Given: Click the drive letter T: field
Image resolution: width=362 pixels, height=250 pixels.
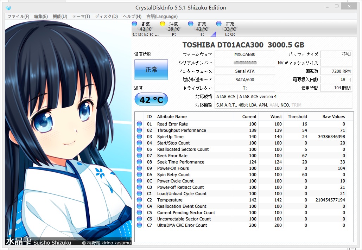Looking at the screenshot, I should point(245,88).
